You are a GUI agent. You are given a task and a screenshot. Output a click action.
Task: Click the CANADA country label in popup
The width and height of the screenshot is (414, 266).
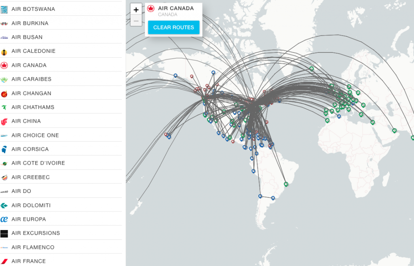pos(168,15)
